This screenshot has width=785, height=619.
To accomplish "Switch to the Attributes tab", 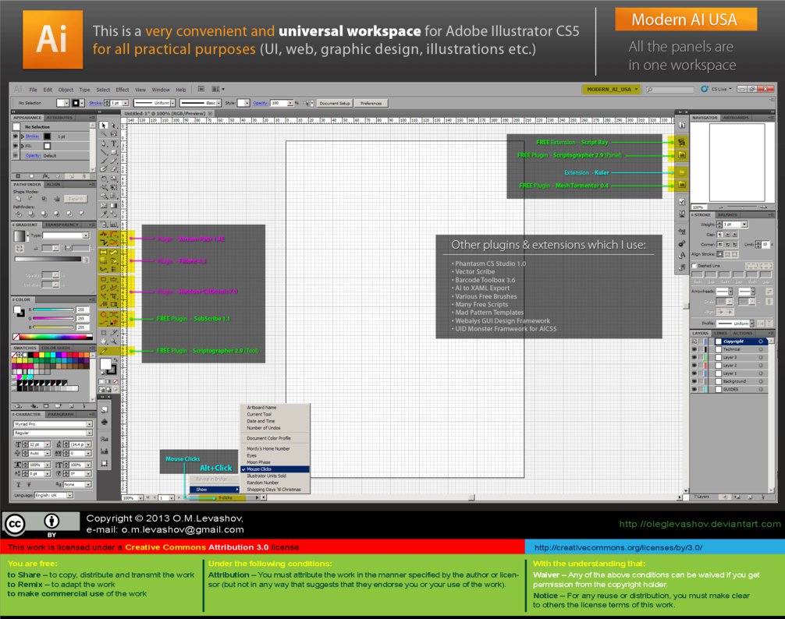I will coord(59,118).
